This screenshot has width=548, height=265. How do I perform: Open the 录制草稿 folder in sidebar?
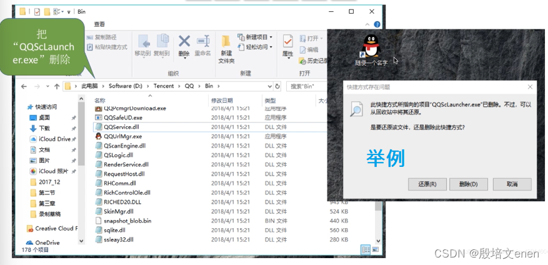[46, 214]
